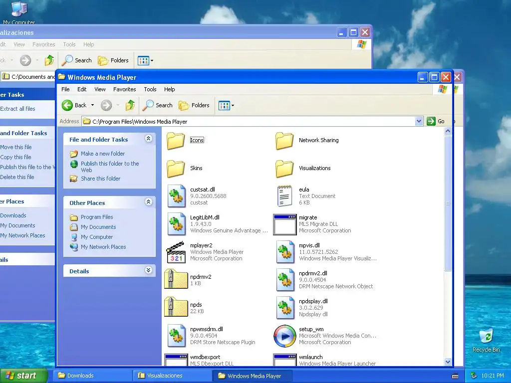This screenshot has width=511, height=383.
Task: Go to My Network Places in Windows Media Player window
Action: pyautogui.click(x=103, y=247)
